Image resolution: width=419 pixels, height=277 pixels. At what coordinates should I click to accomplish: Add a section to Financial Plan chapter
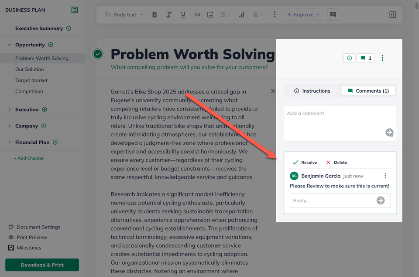point(55,142)
